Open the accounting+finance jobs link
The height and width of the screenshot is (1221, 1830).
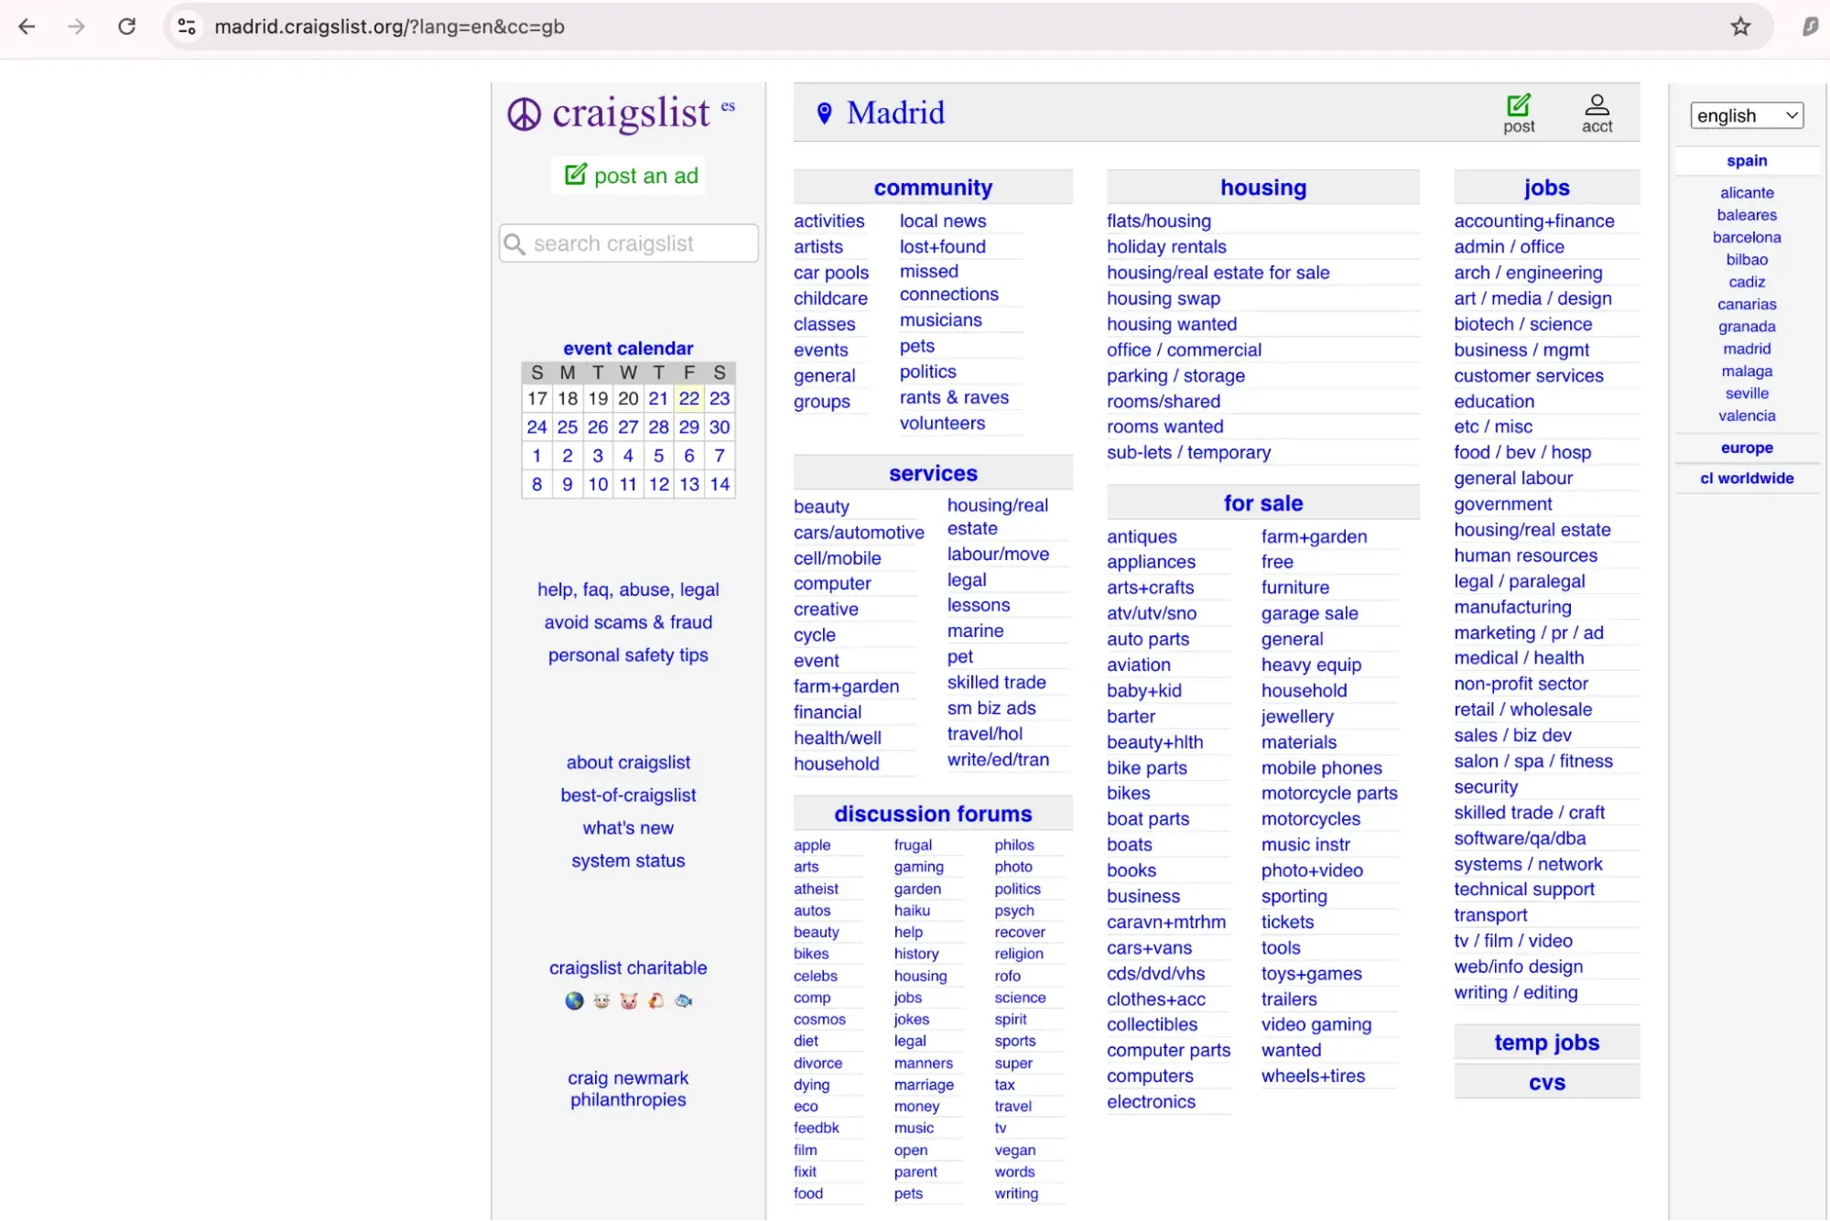coord(1533,221)
